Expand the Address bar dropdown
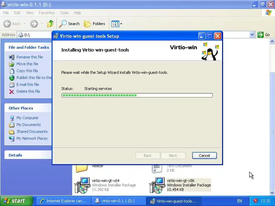The image size is (275, 206). pyautogui.click(x=252, y=35)
